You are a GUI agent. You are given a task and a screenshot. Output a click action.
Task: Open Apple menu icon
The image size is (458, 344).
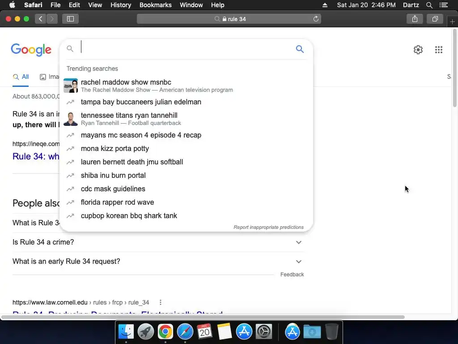(12, 5)
